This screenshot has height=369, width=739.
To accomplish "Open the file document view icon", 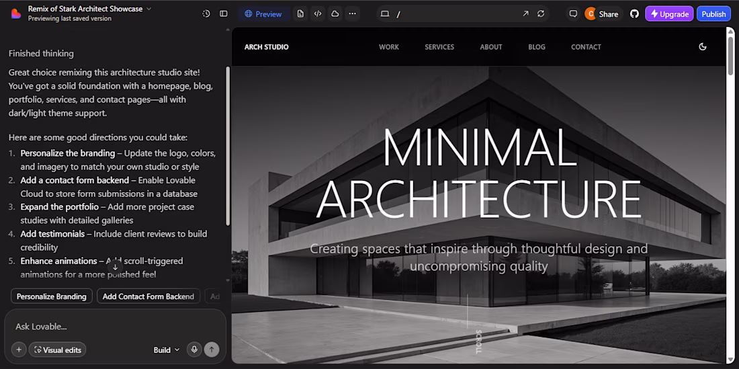I will coord(300,13).
